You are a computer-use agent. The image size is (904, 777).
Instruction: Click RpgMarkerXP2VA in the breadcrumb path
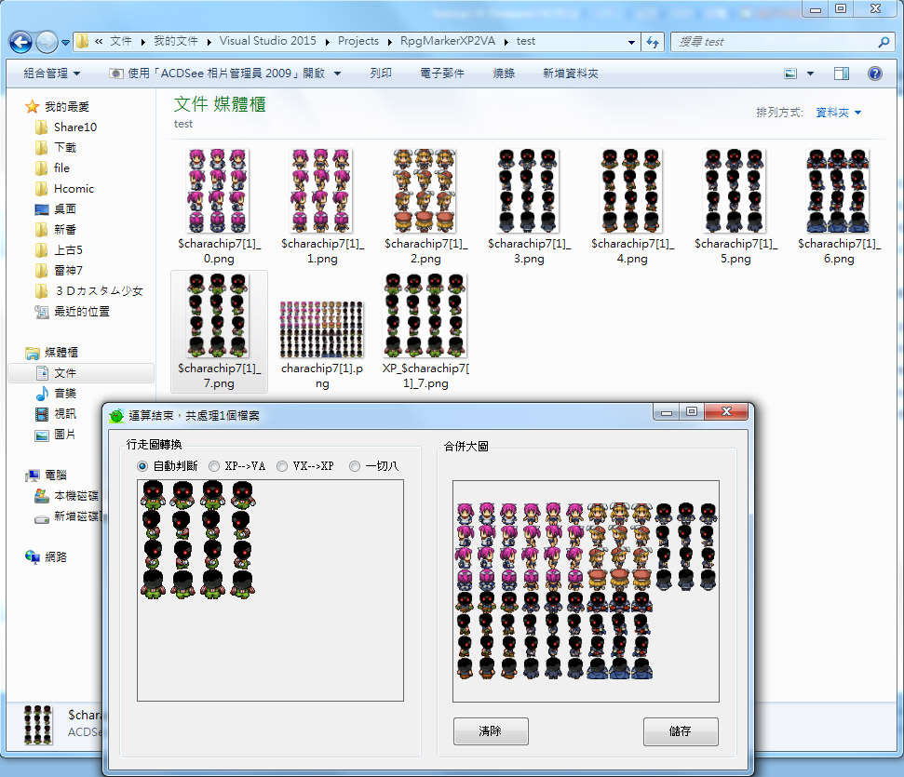[x=448, y=41]
